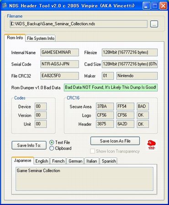Click the Maker code field 01
Screen dimensions: 169x205
108,76
